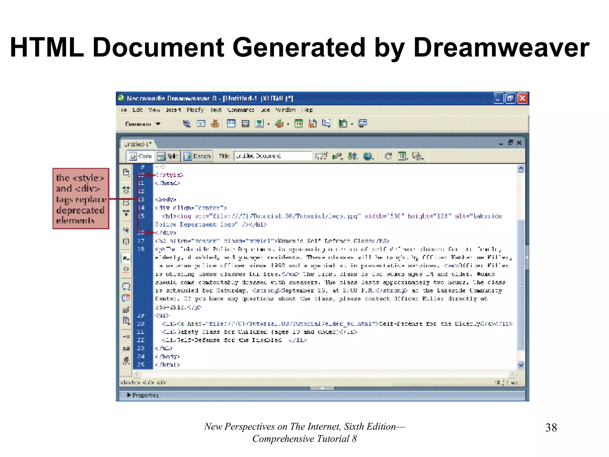Click the Title text field
This screenshot has width=609, height=457.
(273, 156)
